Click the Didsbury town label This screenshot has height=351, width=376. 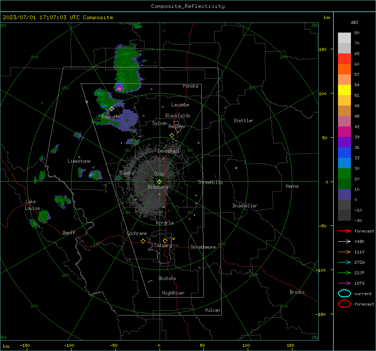click(x=158, y=187)
